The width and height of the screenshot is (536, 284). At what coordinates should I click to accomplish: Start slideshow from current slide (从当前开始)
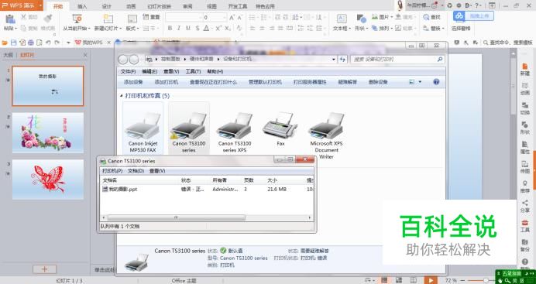[x=77, y=19]
